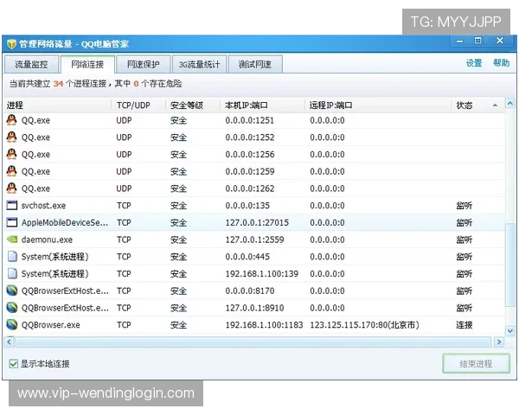Click the QQ penguin icon for port 1256
This screenshot has width=519, height=415.
[11, 154]
